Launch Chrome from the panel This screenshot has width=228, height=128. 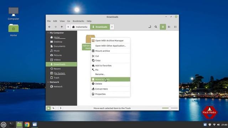click(27, 124)
